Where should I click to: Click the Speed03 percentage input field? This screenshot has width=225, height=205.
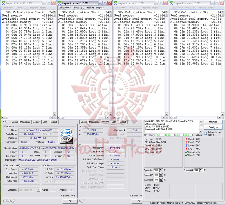(157, 180)
